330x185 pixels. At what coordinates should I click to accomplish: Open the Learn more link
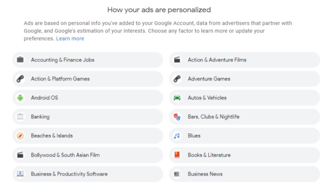point(70,38)
